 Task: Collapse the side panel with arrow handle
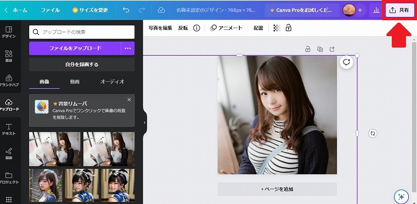145,123
